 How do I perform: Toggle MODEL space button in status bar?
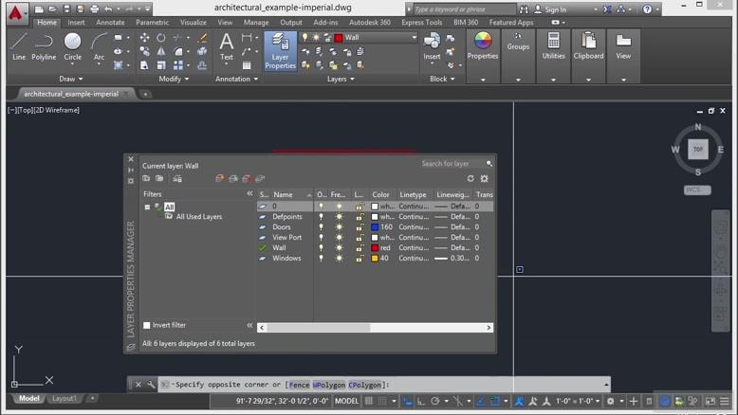pos(346,401)
